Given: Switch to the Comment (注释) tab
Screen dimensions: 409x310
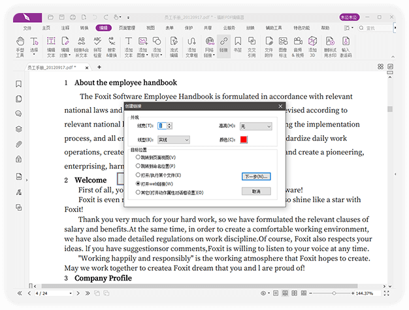Looking at the screenshot, I should 65,28.
